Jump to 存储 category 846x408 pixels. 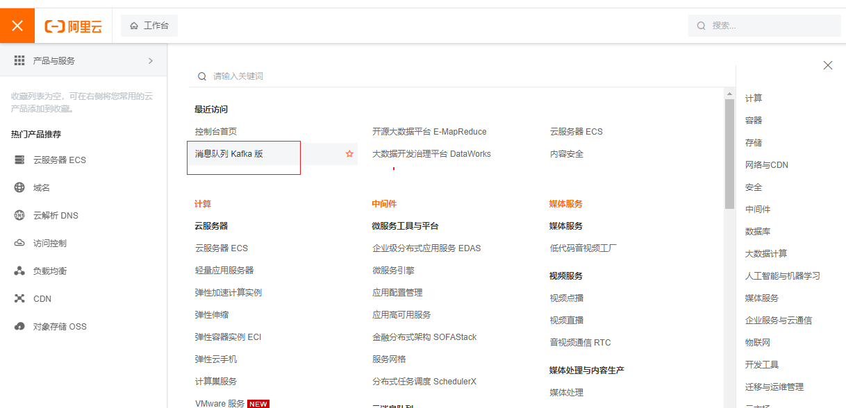(x=754, y=143)
